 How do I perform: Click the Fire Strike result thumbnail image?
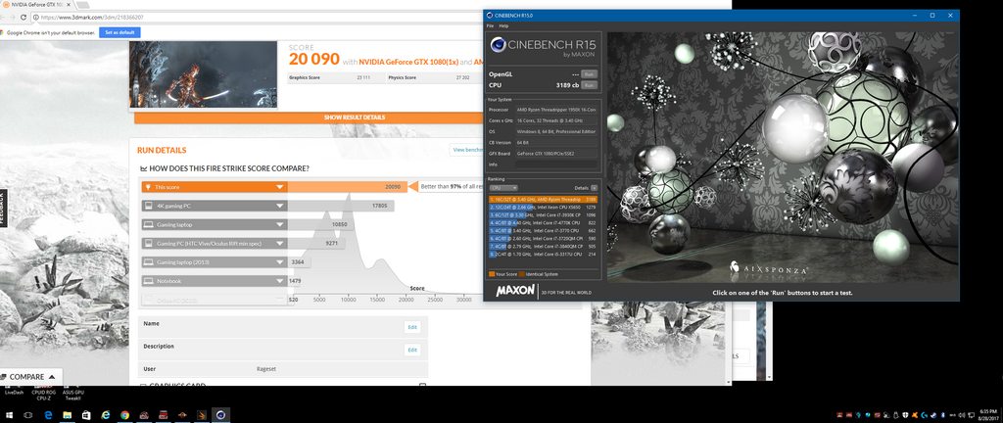point(204,74)
